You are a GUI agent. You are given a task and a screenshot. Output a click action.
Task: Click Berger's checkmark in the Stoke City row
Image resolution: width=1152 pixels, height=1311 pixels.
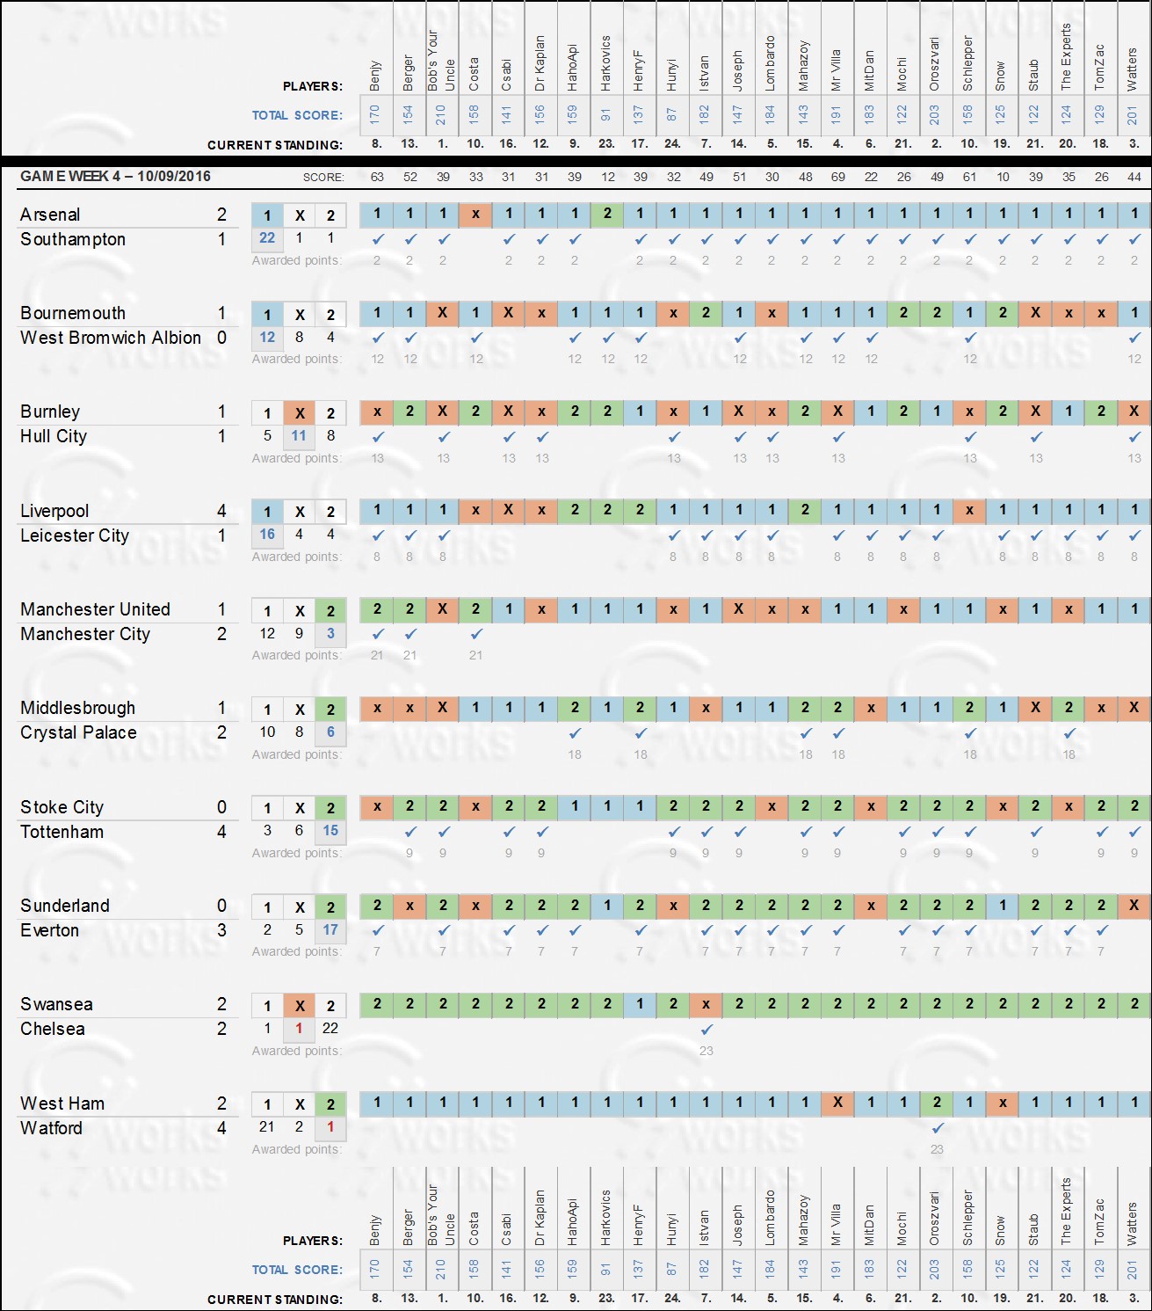(410, 831)
